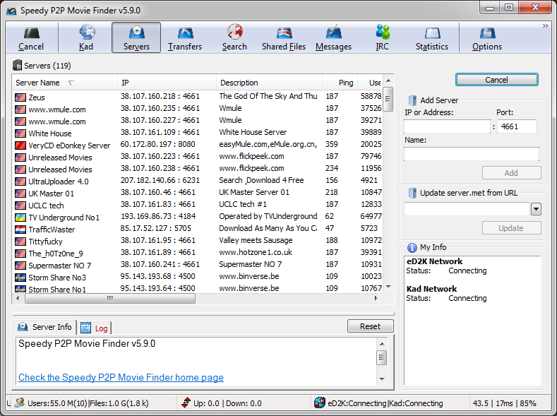
Task: Sort by IP column header
Action: point(167,83)
